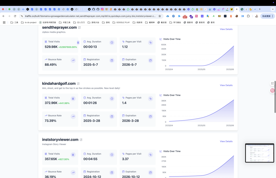Viewport: 276px width, 178px height.
Task: Click Total Visits icon in inststoryviewer card
Action: point(73,155)
